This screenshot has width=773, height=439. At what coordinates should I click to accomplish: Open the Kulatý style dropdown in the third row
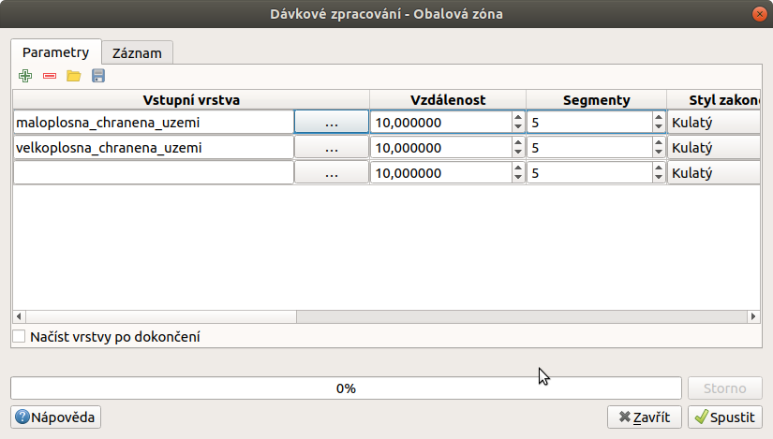[x=714, y=173]
